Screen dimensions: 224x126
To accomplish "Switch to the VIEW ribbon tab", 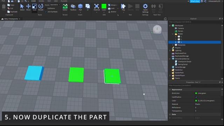I will tap(56, 1).
